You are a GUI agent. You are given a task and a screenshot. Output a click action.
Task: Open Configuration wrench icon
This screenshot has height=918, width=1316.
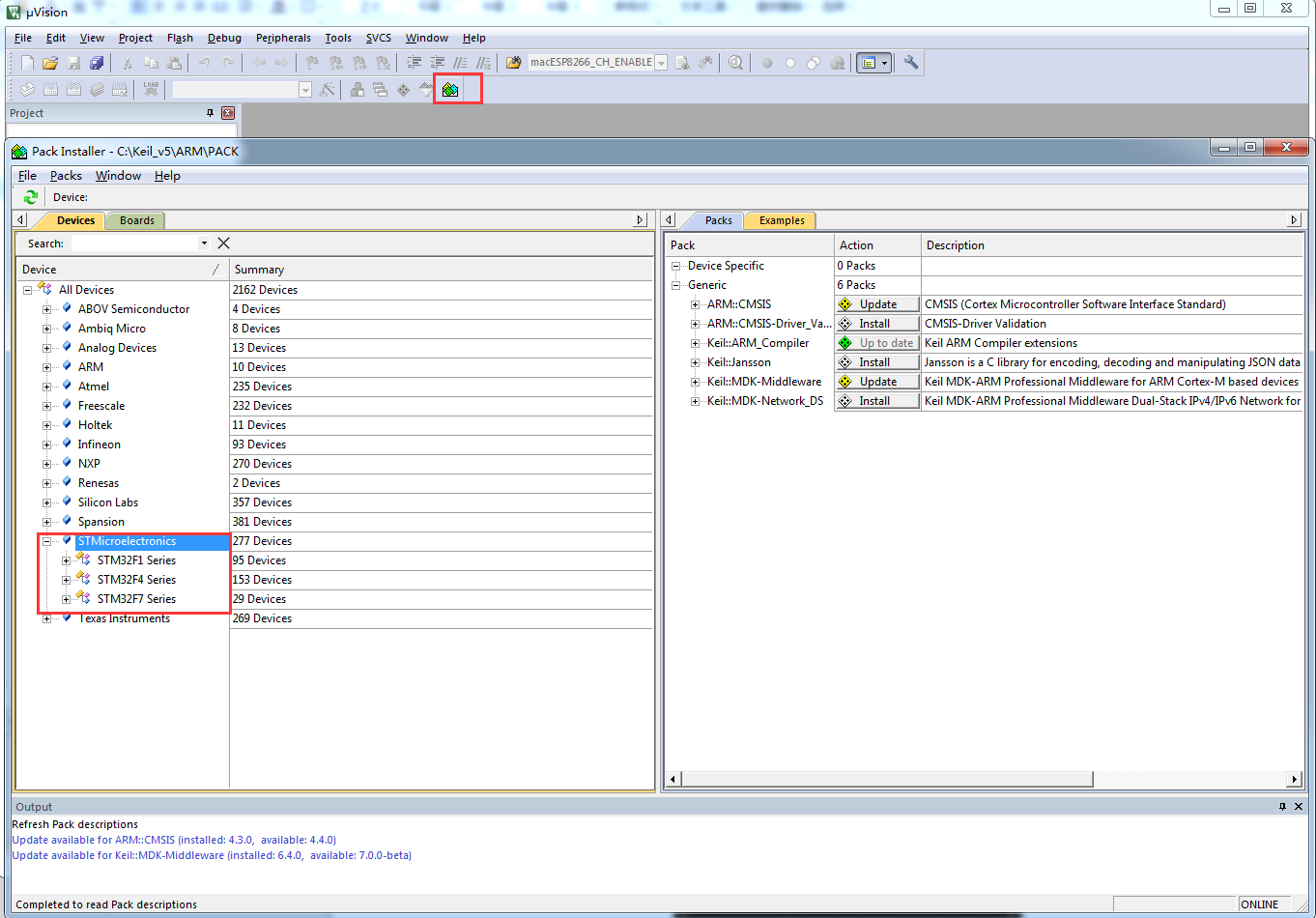910,63
